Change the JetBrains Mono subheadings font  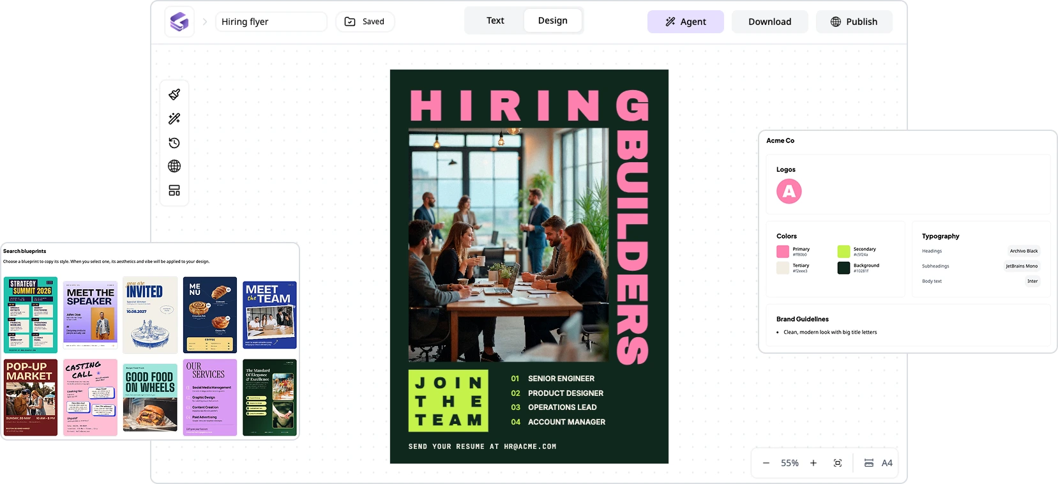1022,266
